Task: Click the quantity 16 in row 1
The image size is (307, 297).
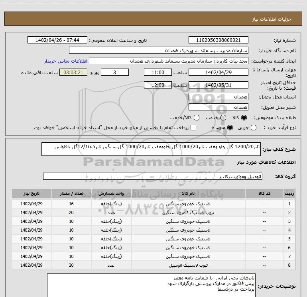Action: pyautogui.click(x=71, y=204)
